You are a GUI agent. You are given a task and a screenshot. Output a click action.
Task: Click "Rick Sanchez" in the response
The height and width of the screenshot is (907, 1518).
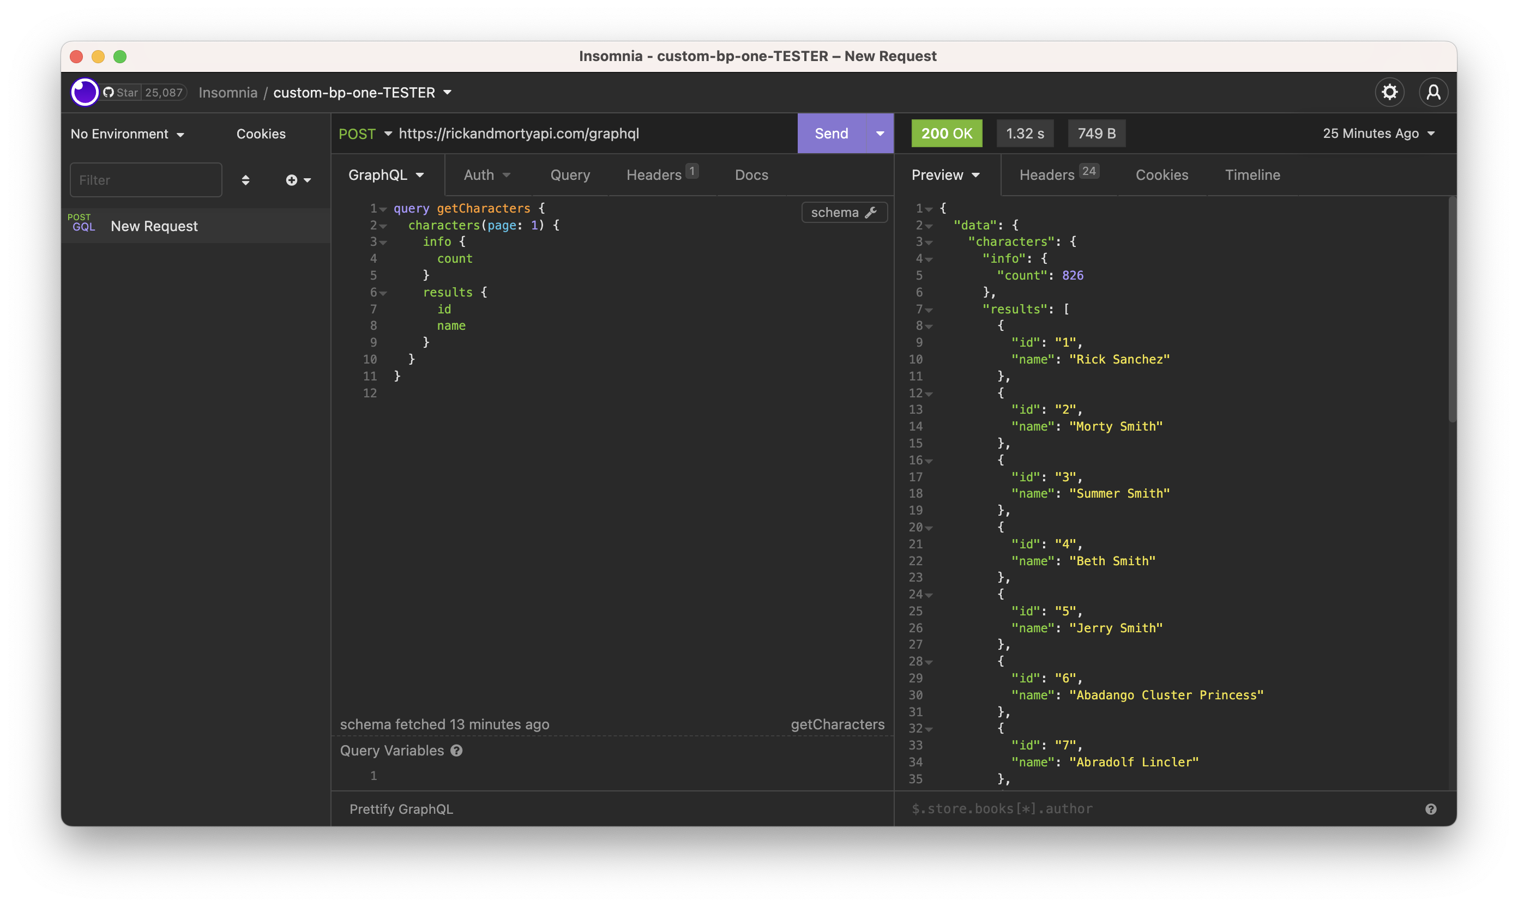tap(1119, 359)
